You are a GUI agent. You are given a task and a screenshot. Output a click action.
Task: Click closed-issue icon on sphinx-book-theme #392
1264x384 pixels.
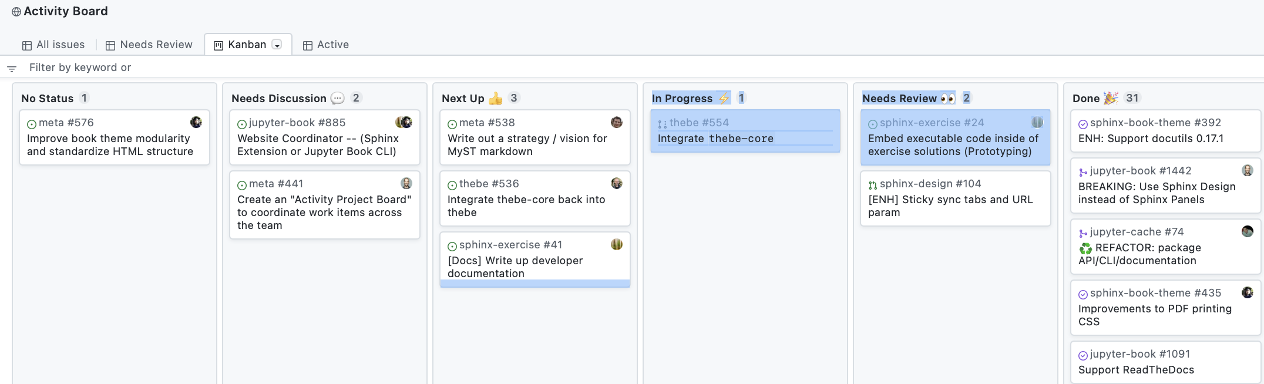tap(1083, 124)
